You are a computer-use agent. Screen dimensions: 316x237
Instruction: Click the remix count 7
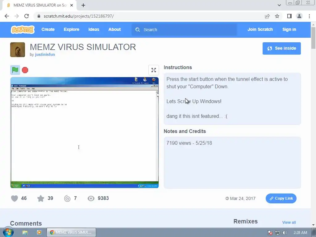tap(75, 198)
